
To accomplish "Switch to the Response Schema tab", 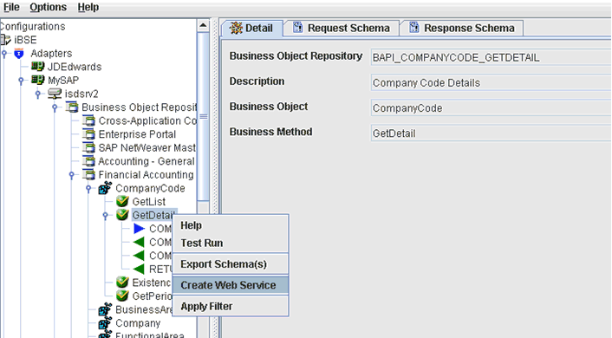I will 461,28.
